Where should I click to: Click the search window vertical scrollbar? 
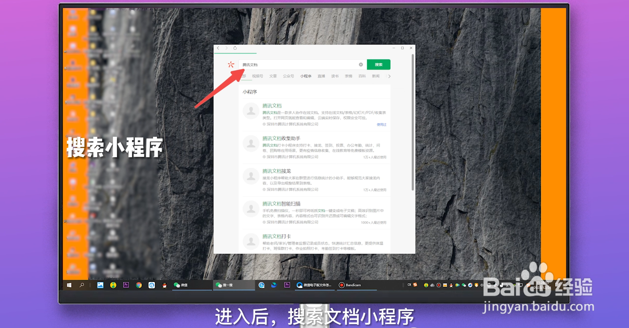pyautogui.click(x=412, y=122)
